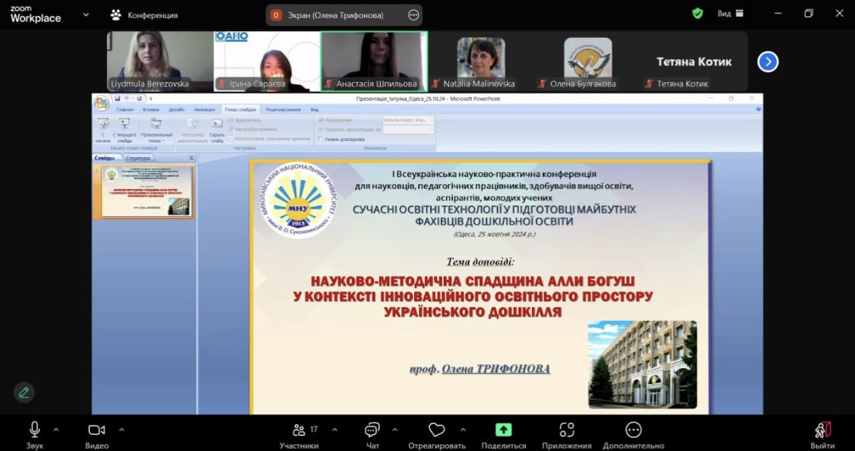Open the Участники participants panel
This screenshot has width=855, height=451.
pyautogui.click(x=299, y=430)
